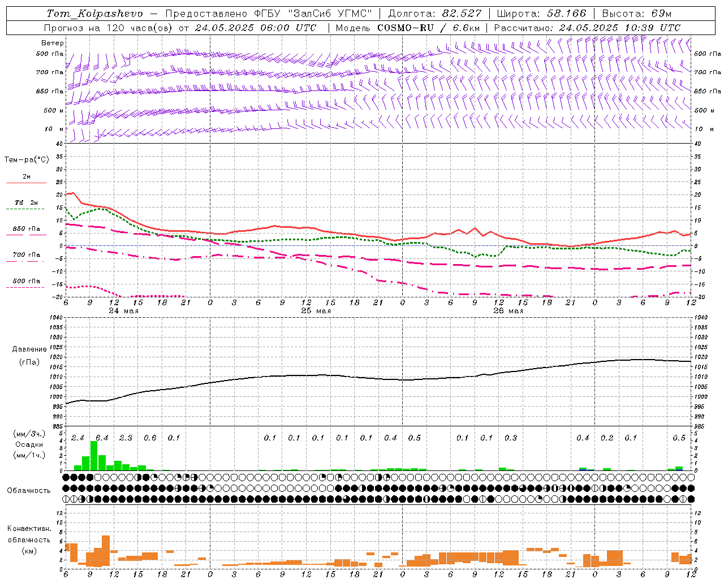Screen dimensions: 724x579
Task: Click the 25 мая date label
Action: (316, 311)
